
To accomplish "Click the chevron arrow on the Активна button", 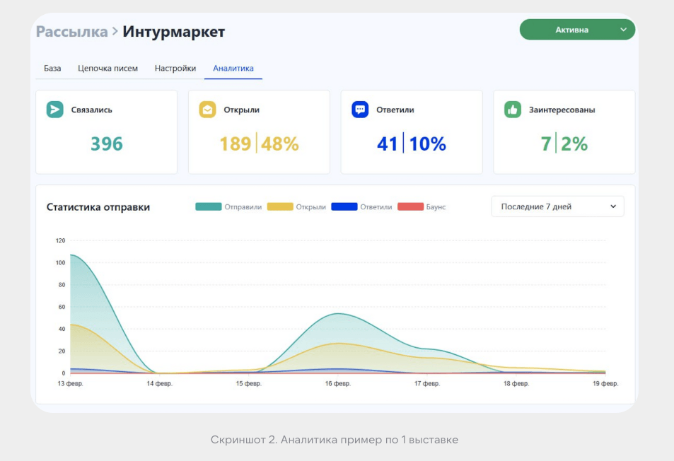I will tap(623, 30).
